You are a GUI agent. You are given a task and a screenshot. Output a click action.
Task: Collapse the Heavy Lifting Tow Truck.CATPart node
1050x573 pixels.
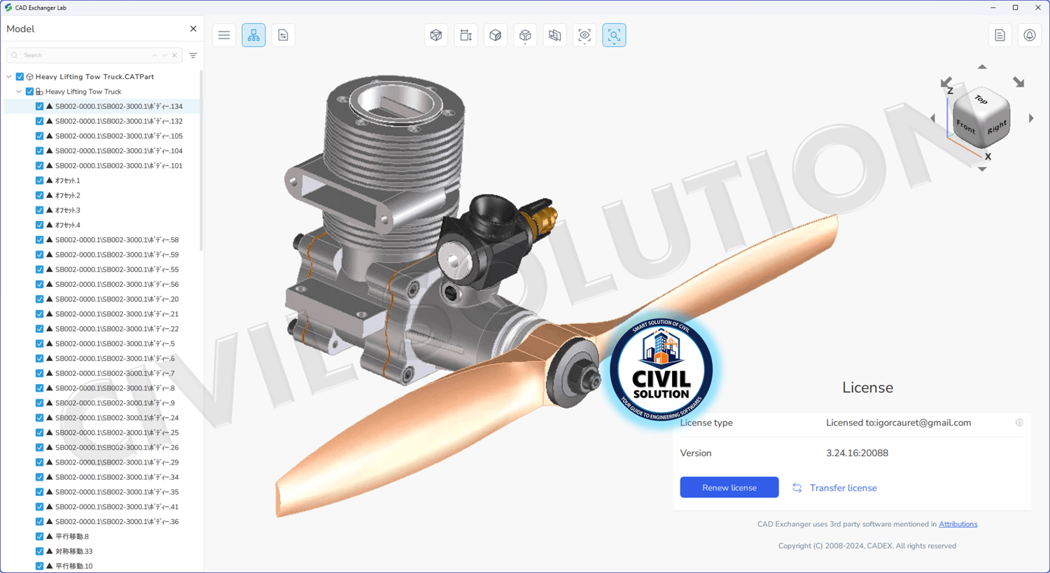point(9,77)
